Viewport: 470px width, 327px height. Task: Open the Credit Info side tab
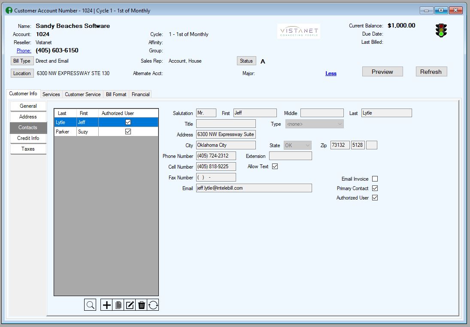click(x=28, y=138)
